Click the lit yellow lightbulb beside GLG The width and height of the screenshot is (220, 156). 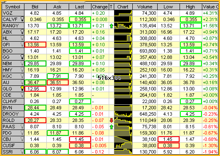(22, 88)
